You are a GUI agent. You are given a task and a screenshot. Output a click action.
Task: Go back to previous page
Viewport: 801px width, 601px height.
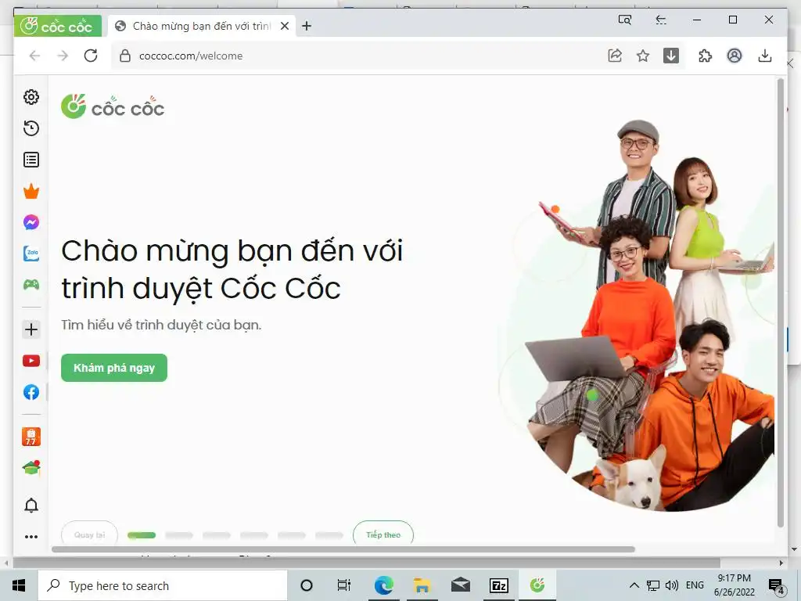pyautogui.click(x=34, y=56)
